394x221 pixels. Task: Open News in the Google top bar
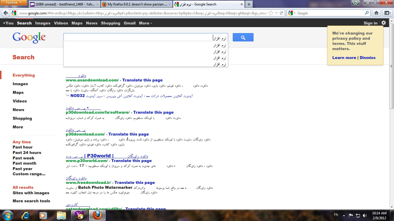pyautogui.click(x=92, y=23)
